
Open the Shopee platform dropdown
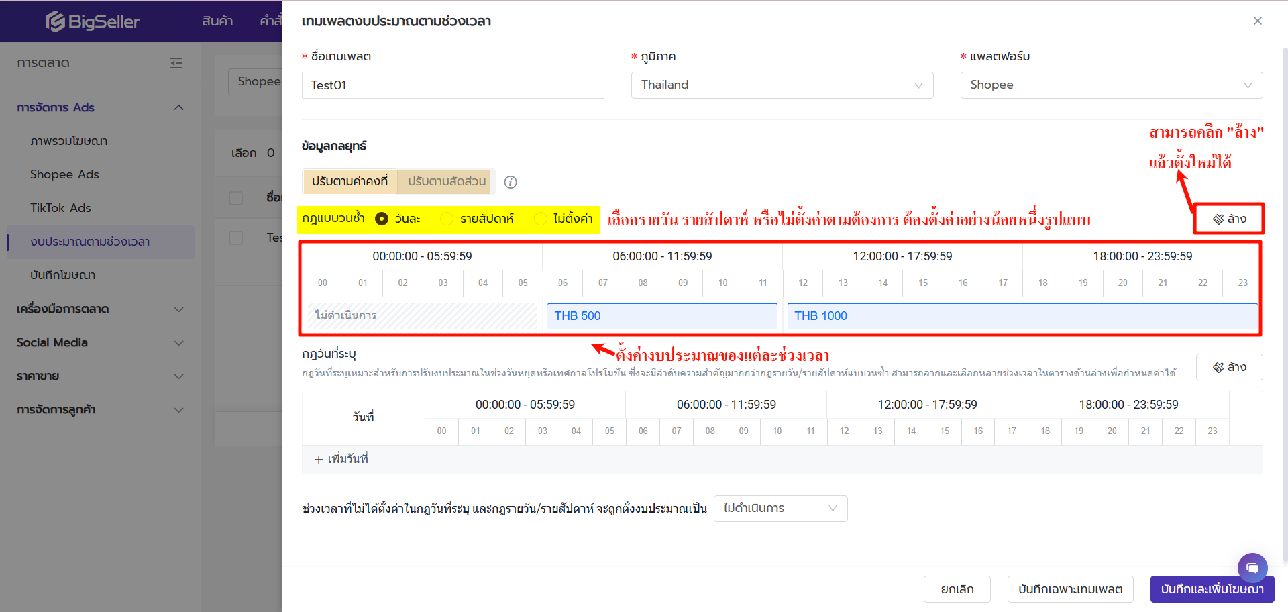(x=1111, y=85)
